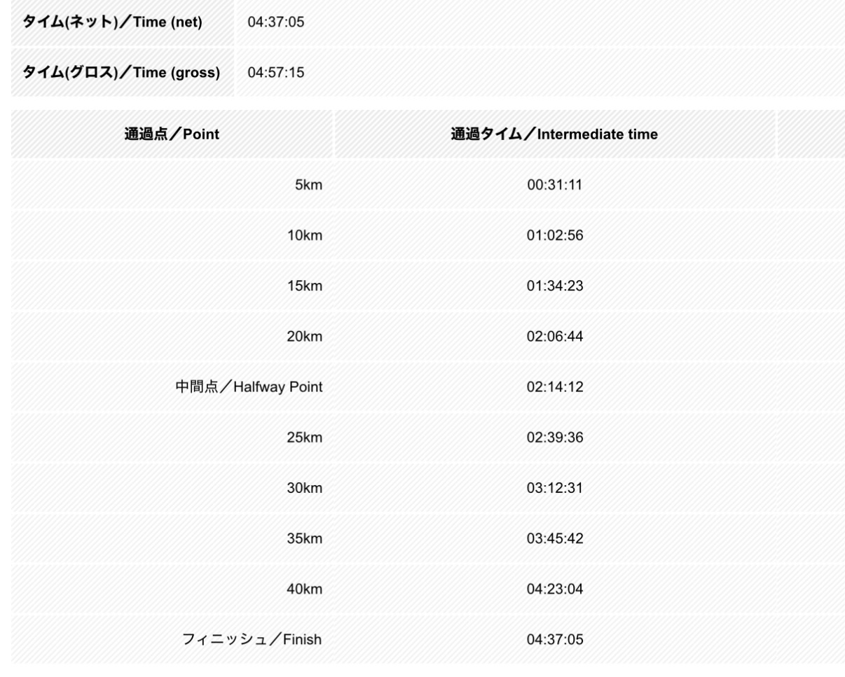The image size is (845, 677).
Task: Click the Point column header
Action: pyautogui.click(x=172, y=134)
